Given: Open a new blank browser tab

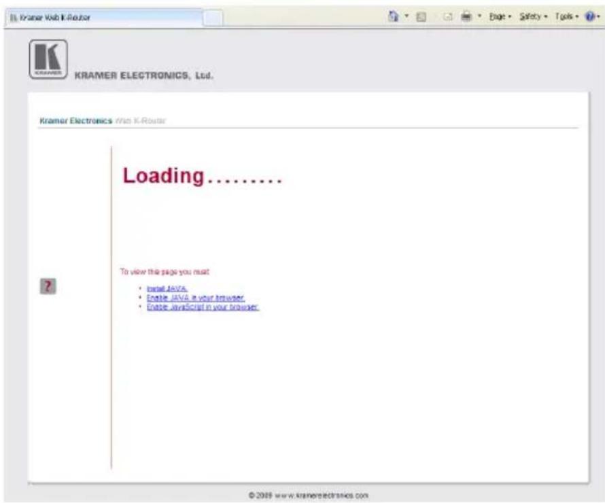Looking at the screenshot, I should pos(213,18).
